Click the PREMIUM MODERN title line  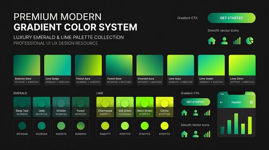58,17
